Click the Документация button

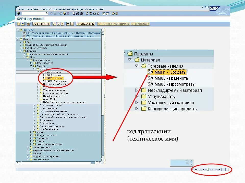(140, 24)
